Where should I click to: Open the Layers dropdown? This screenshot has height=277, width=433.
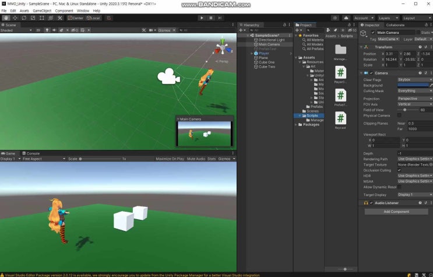pos(388,18)
